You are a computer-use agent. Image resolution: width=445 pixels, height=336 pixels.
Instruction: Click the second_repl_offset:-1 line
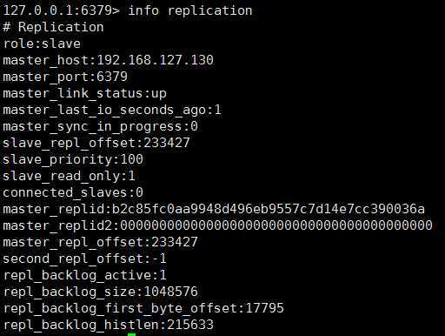84,259
